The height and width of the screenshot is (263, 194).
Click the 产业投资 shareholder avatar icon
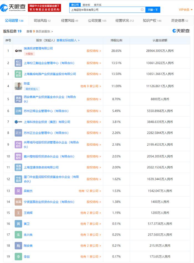tap(18, 74)
